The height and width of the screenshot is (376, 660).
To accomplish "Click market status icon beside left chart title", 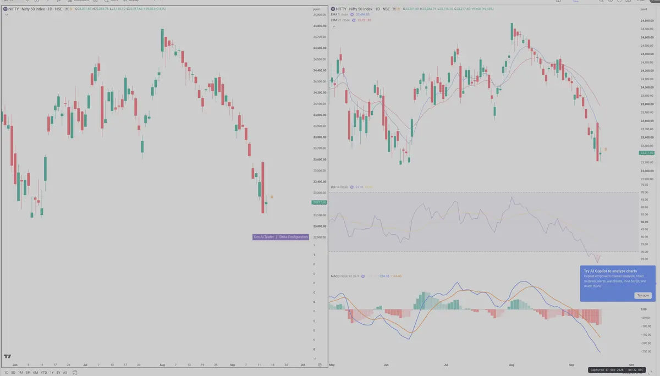I will [x=66, y=9].
